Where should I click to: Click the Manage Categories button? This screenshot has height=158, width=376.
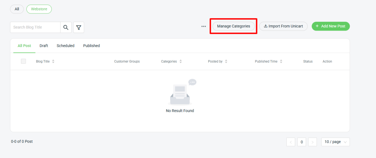pos(234,26)
